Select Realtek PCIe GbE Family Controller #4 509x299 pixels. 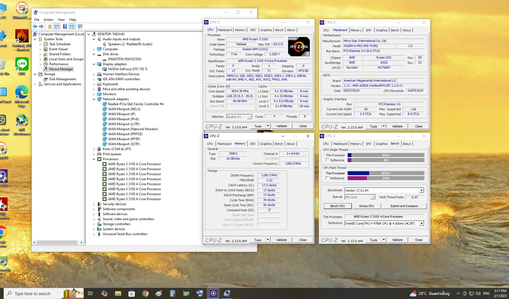136,104
